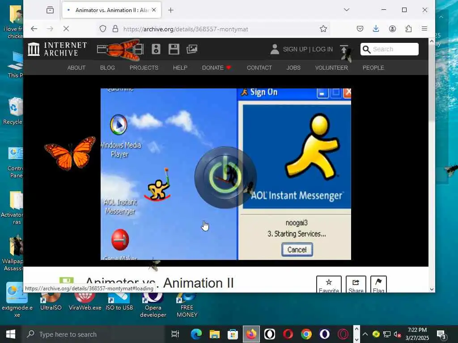
Task: Open JOBS navigation link
Action: 293,68
